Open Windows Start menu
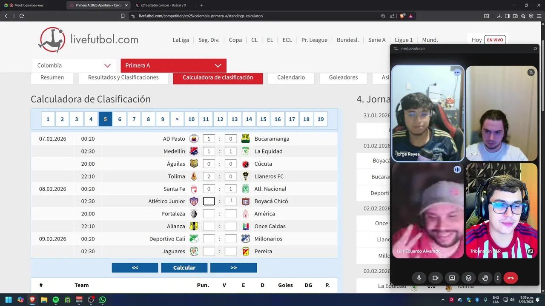 tap(8, 300)
